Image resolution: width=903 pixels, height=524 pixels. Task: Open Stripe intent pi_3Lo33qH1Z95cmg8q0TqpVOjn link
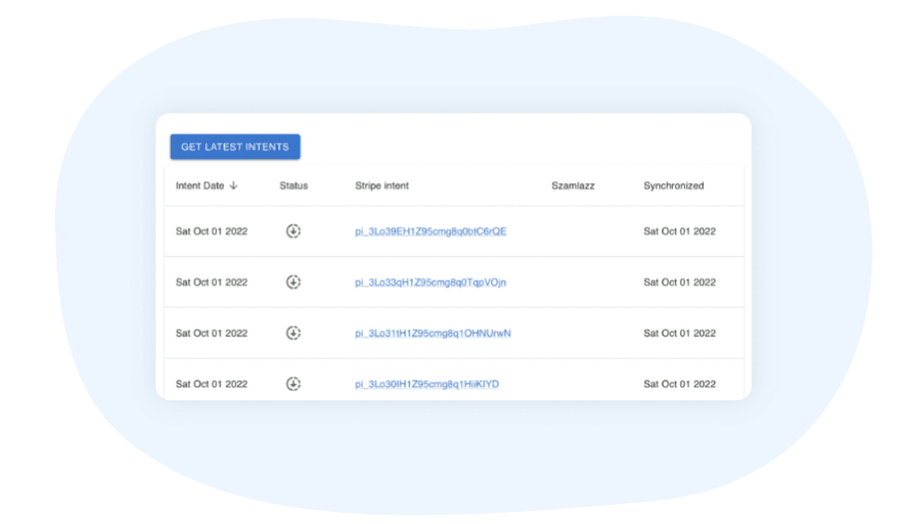click(x=430, y=282)
